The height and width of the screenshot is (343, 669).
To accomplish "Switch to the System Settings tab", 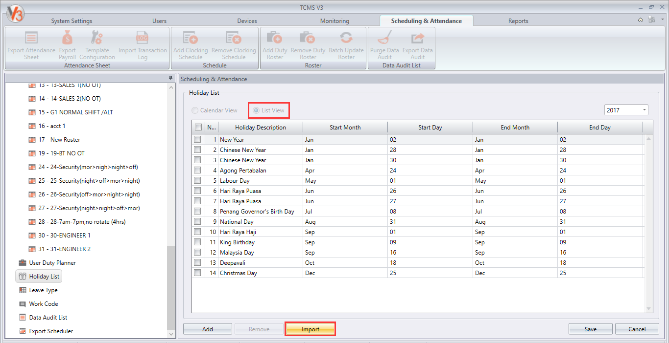I will pyautogui.click(x=72, y=21).
